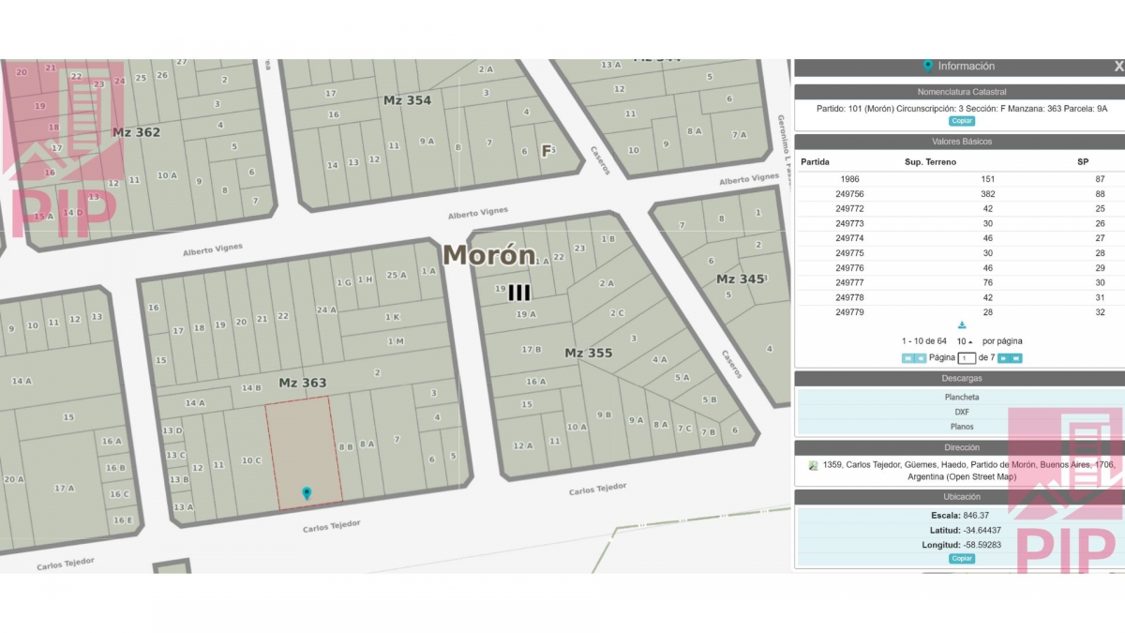Click the Mz 362 block label on the map

click(x=136, y=132)
